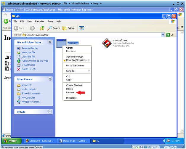Open Tools menu in dir window
The image size is (186, 149).
51,21
